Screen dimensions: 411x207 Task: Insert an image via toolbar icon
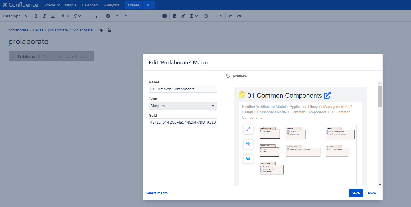point(175,16)
